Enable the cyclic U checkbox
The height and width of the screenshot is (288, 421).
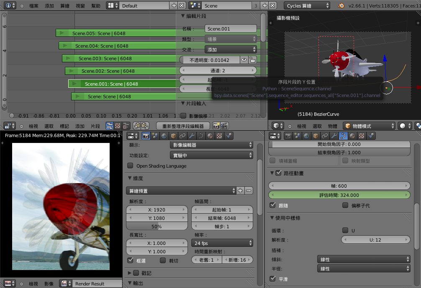[x=345, y=230]
